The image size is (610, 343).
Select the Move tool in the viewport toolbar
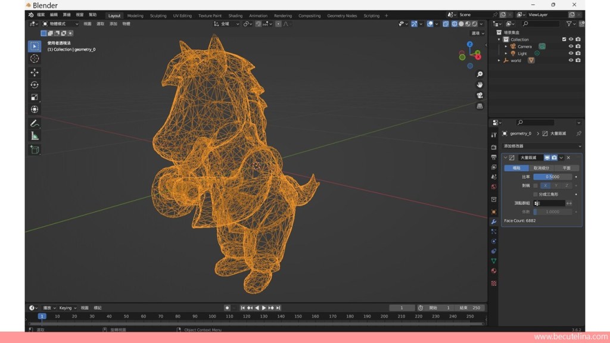[x=35, y=72]
